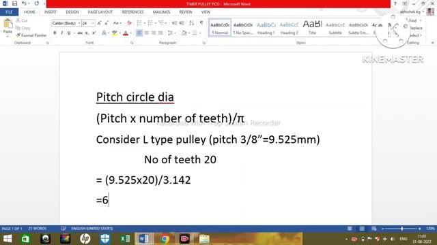Open Word Help
This screenshot has height=245, width=437.
395,3
